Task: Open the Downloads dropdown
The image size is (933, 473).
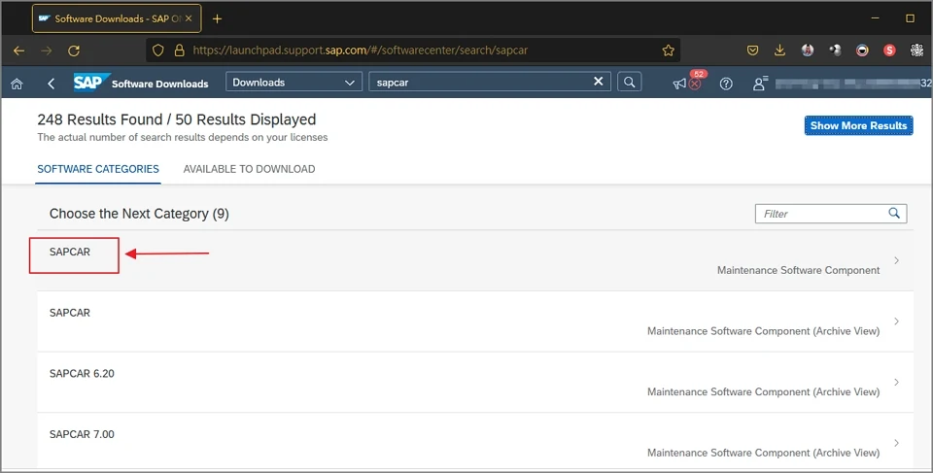Action: (x=294, y=83)
